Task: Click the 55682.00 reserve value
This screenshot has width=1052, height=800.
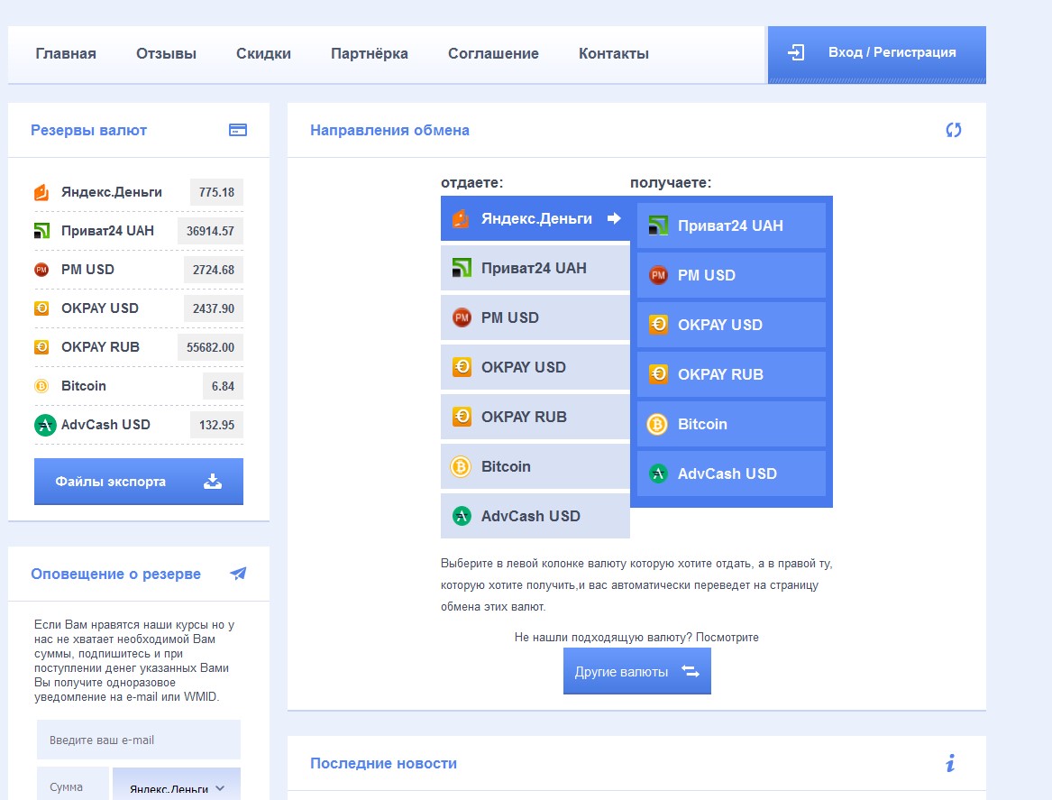Action: tap(210, 347)
